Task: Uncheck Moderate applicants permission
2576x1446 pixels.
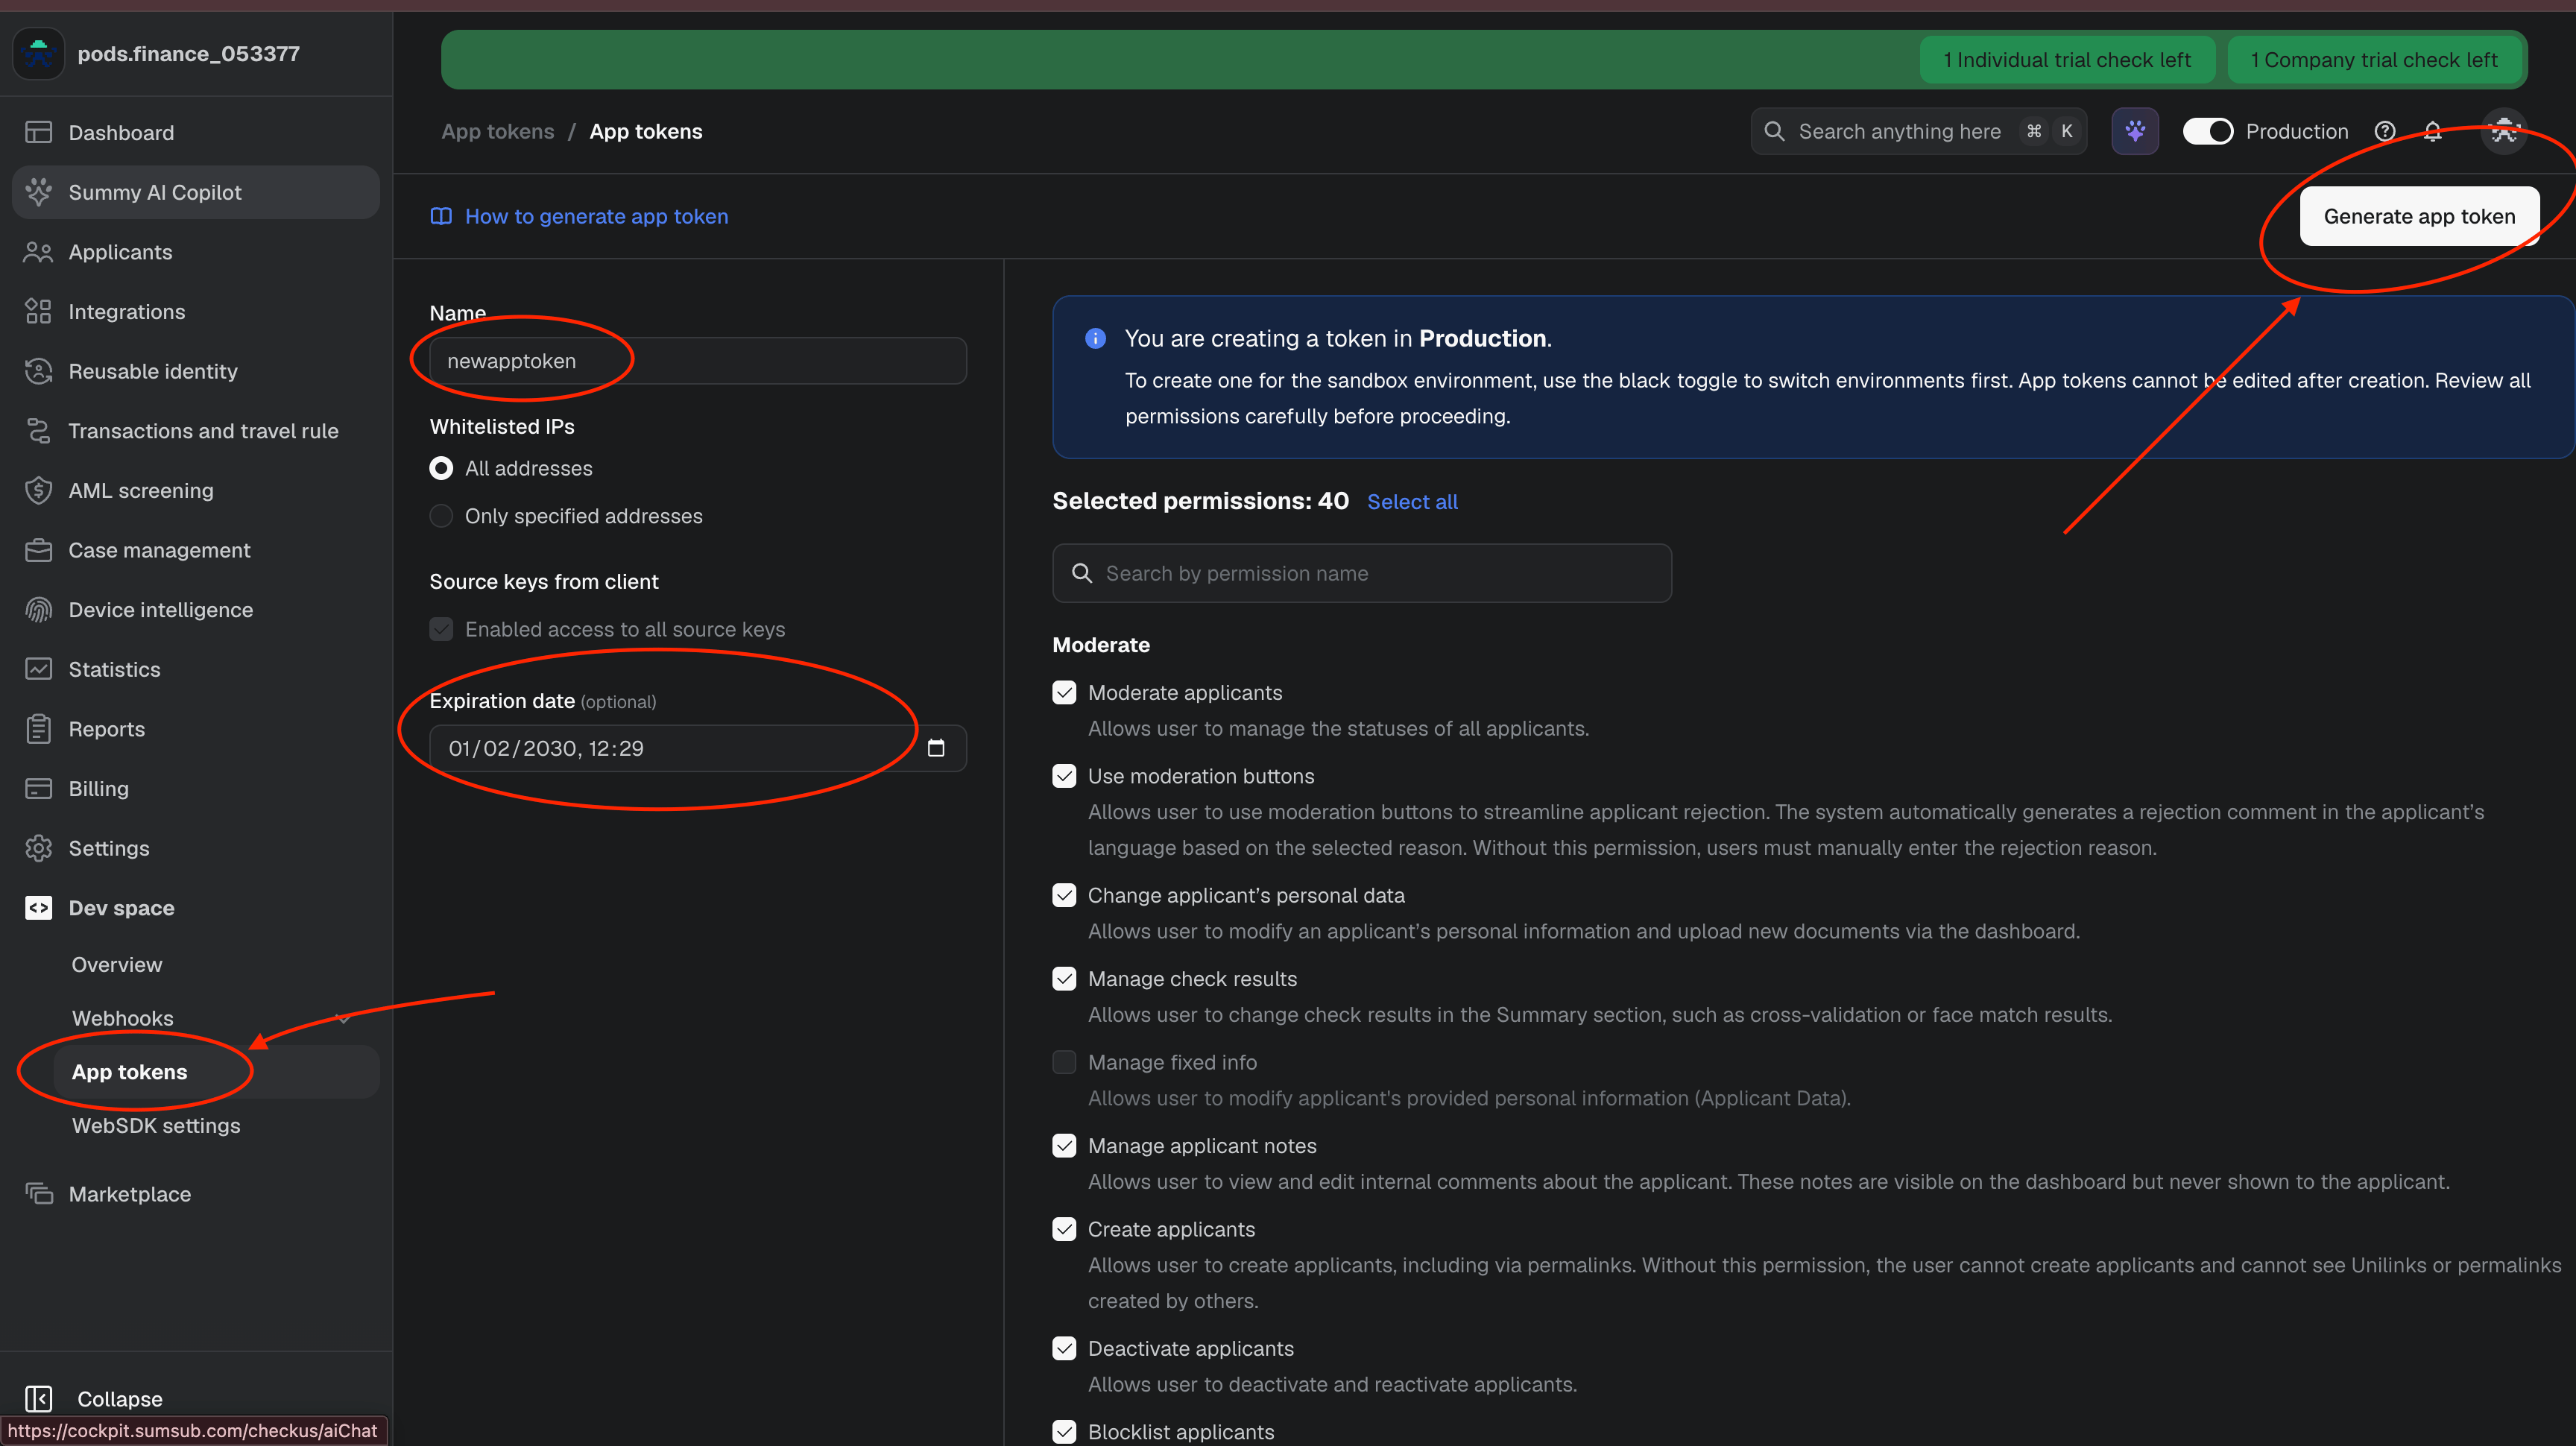Action: tap(1064, 692)
